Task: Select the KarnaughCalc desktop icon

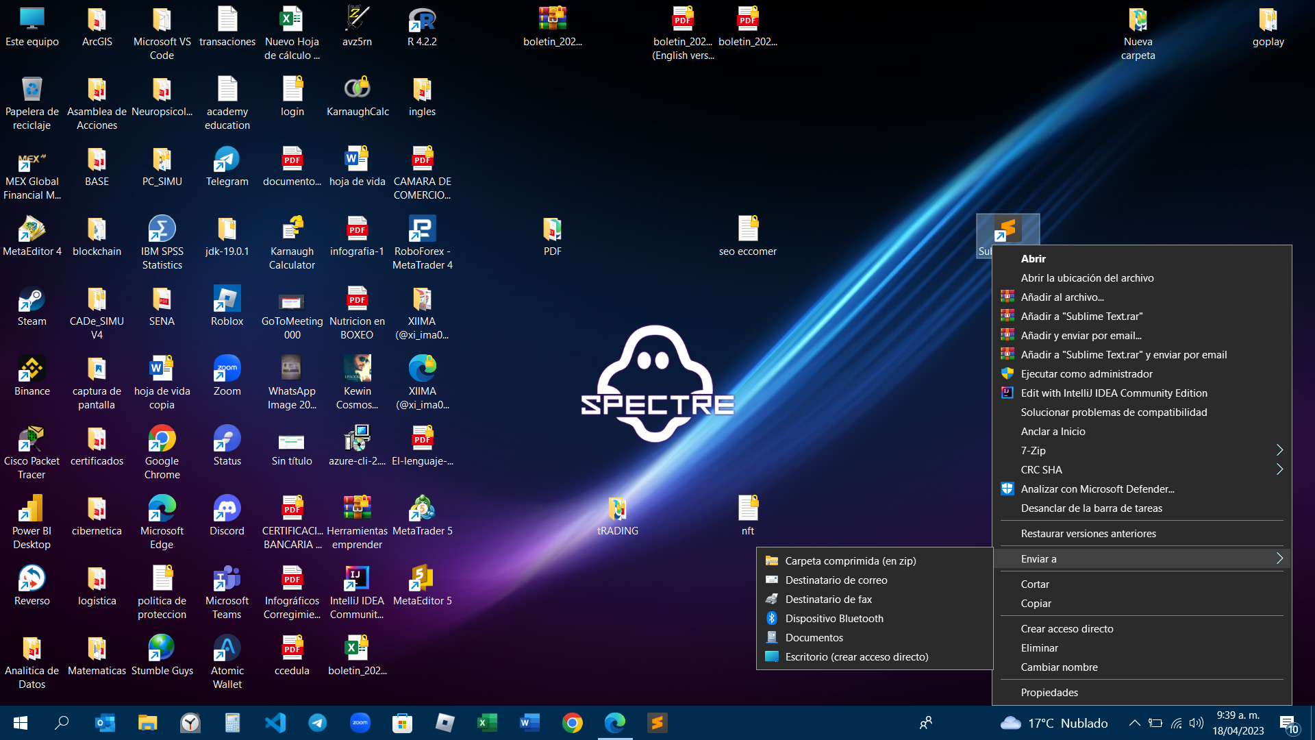Action: coord(357,97)
